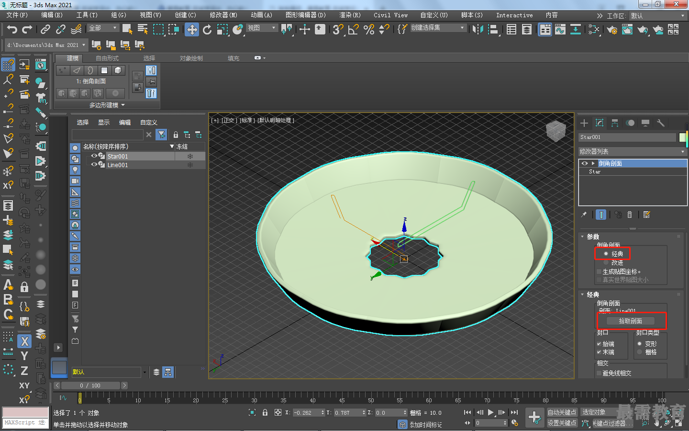This screenshot has height=431, width=689.
Task: Choose the Rectangular Selection Region icon
Action: (158, 30)
